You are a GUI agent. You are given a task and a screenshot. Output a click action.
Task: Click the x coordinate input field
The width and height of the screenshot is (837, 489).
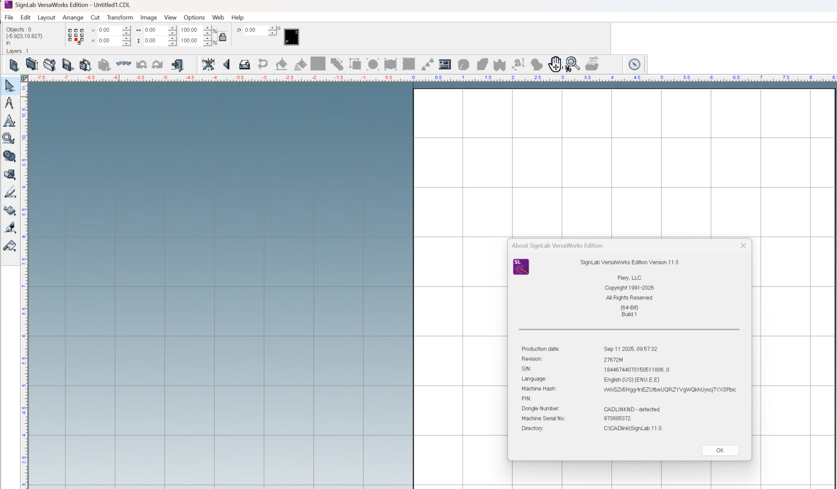110,30
